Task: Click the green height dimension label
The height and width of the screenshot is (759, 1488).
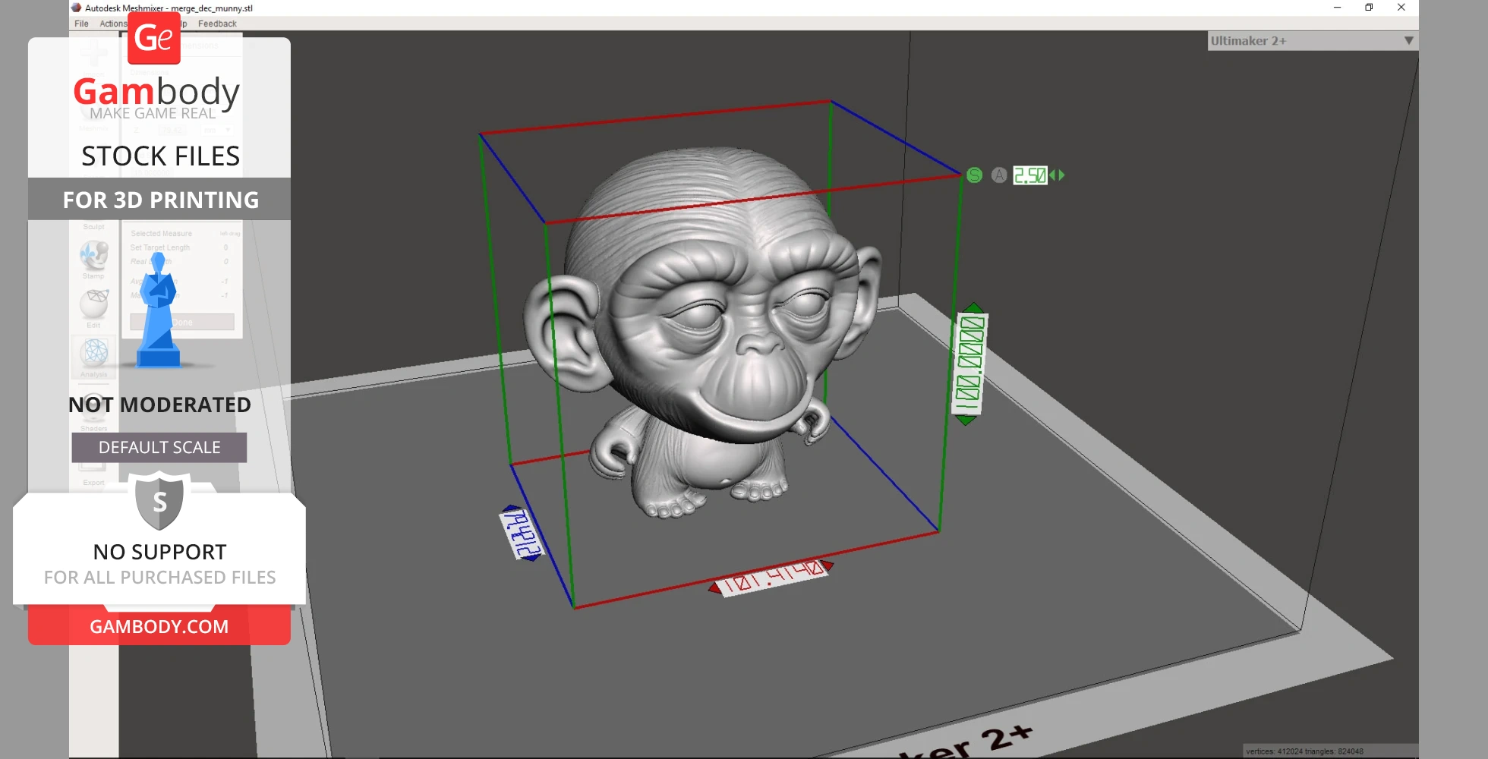Action: click(969, 364)
